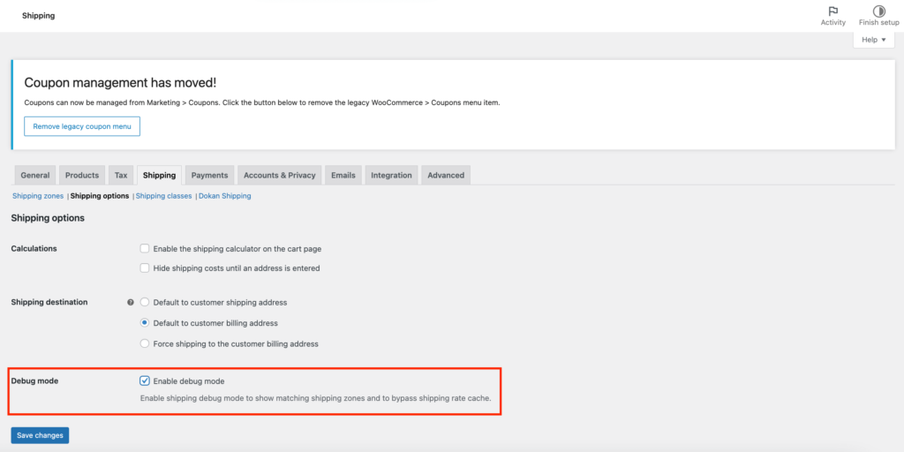Viewport: 904px width, 452px height.
Task: Click the Shipping destination help tooltip icon
Action: pos(131,302)
